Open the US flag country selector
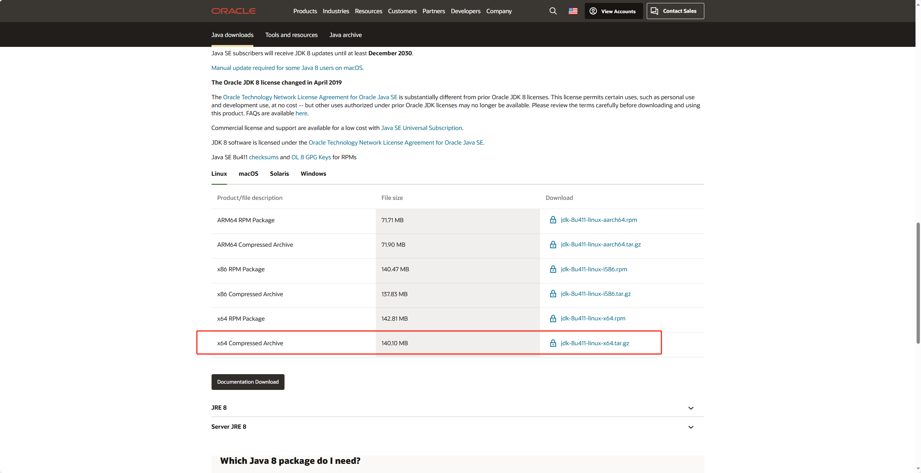 click(573, 11)
